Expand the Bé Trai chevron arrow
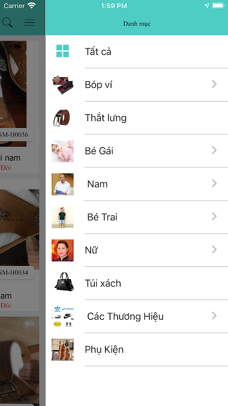The image size is (228, 406). coord(214,217)
